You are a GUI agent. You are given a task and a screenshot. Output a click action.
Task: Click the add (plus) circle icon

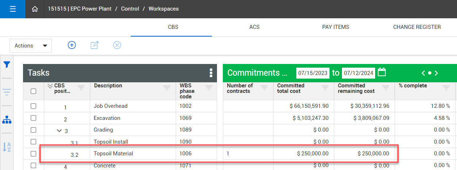pos(72,45)
